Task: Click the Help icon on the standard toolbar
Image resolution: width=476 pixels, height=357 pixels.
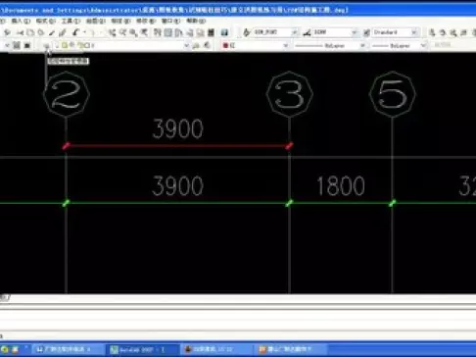Action: [x=224, y=32]
